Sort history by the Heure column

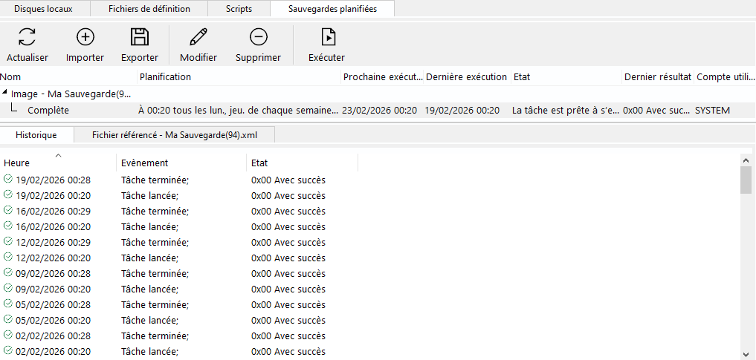coord(58,163)
